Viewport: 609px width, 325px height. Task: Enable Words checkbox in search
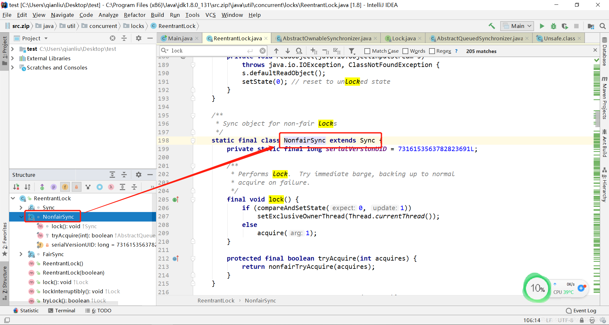pos(405,51)
